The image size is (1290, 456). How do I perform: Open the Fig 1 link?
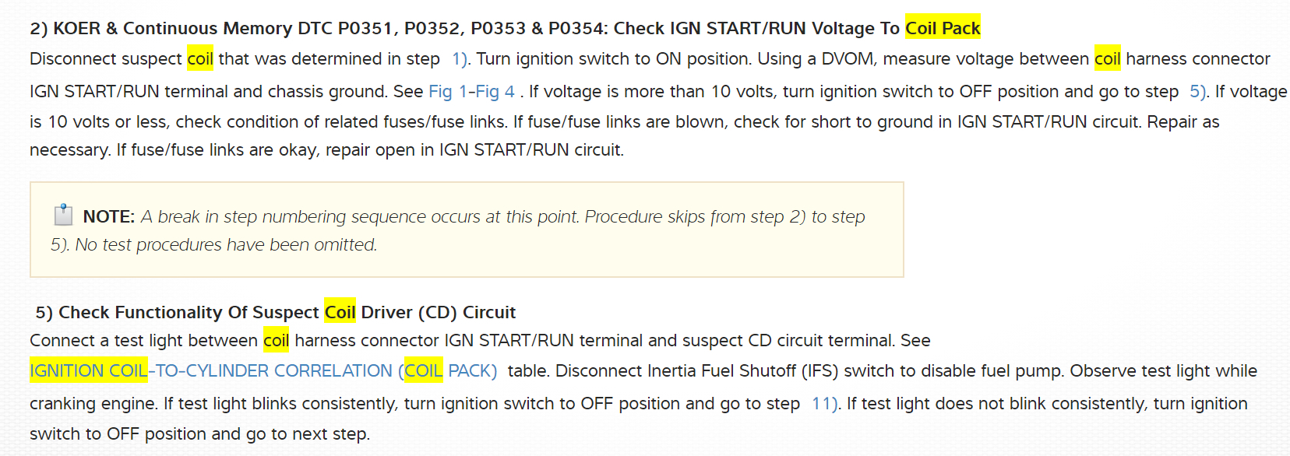click(447, 92)
